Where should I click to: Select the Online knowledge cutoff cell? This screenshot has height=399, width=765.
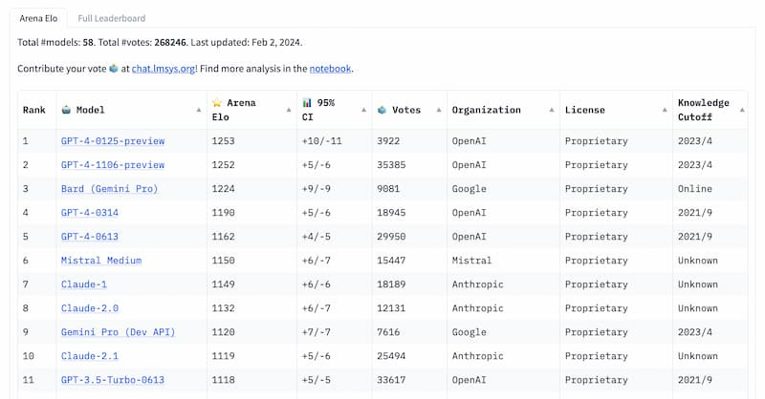tap(695, 189)
